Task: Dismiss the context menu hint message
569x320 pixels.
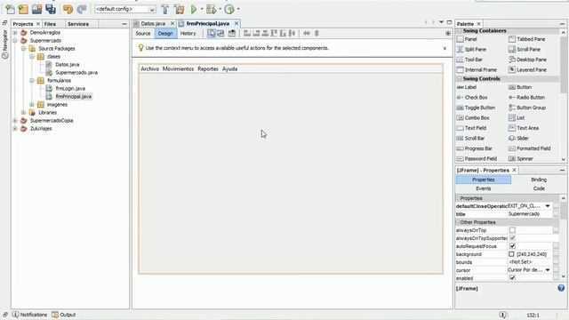Action: pos(445,48)
